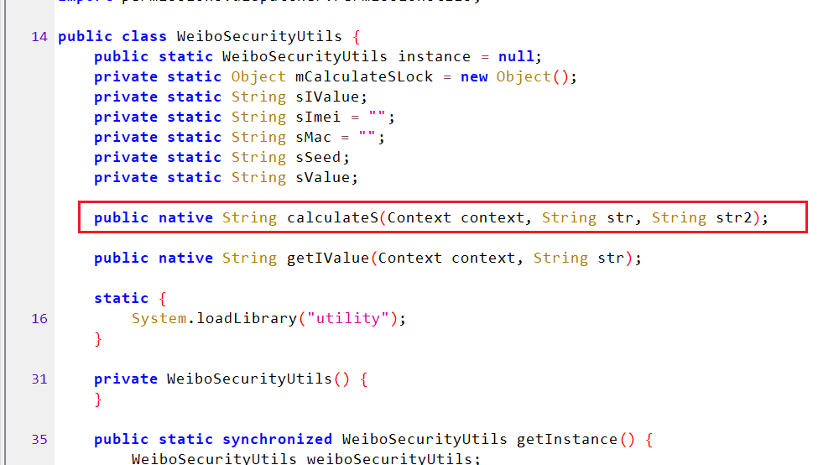Click the 'static' initializer block keyword
839x465 pixels.
click(x=121, y=298)
